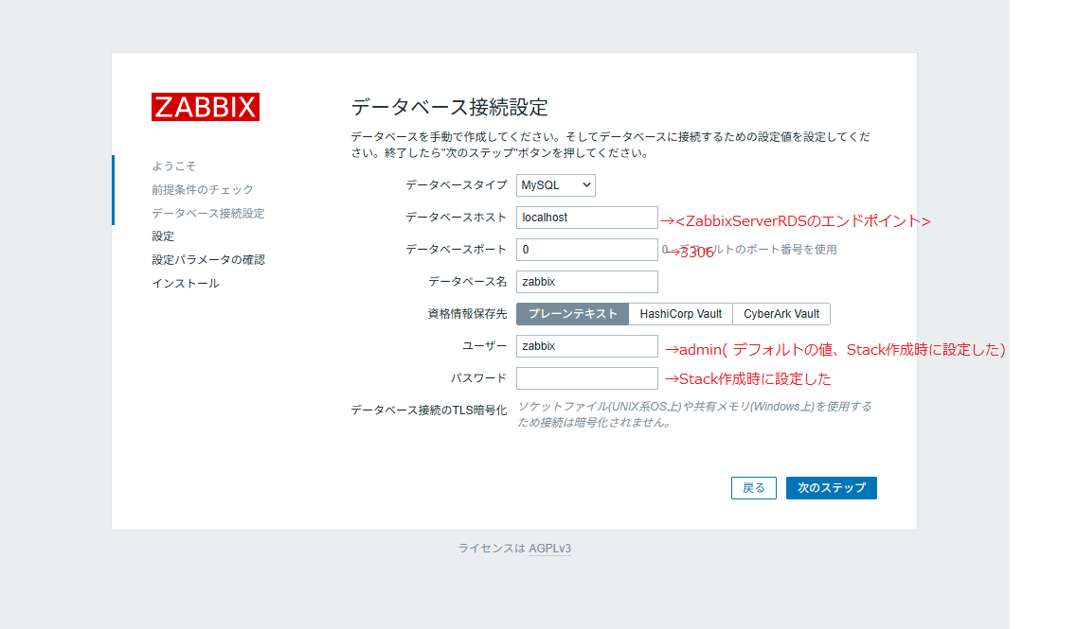Select MySQL in the database type combo box
The height and width of the screenshot is (629, 1077).
555,184
